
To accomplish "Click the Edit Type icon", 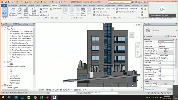I will pos(168,36).
